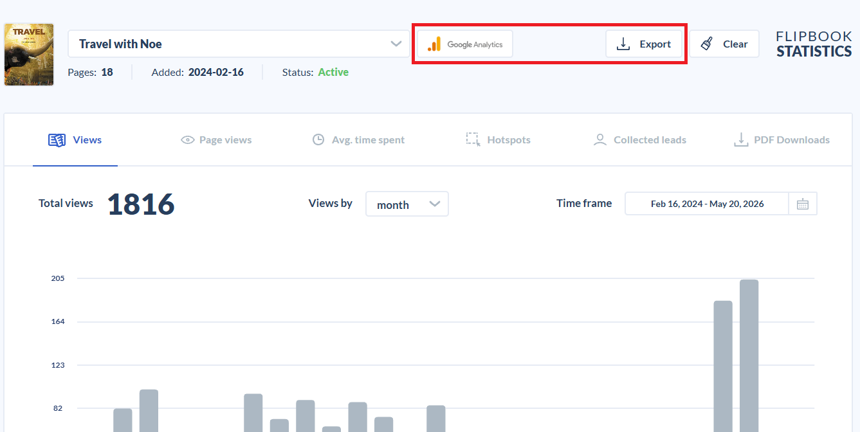Clear statistics with the Clear button

tap(724, 44)
